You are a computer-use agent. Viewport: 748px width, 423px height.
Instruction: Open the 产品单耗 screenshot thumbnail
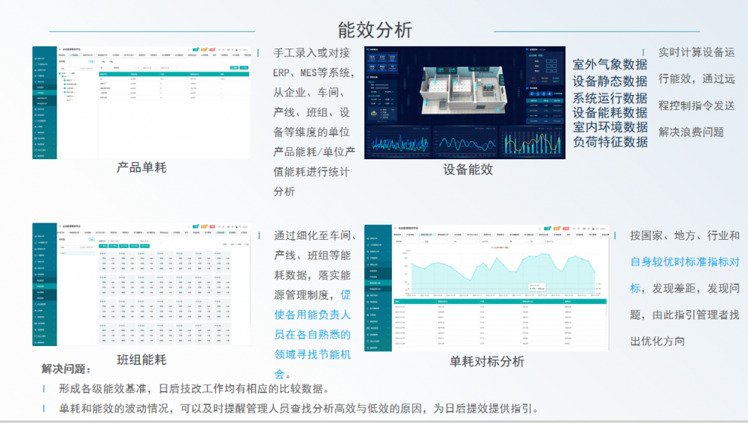(x=141, y=102)
